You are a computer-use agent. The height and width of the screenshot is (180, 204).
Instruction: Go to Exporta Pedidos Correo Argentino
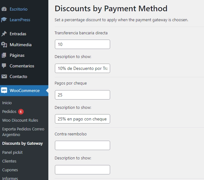tap(23, 132)
